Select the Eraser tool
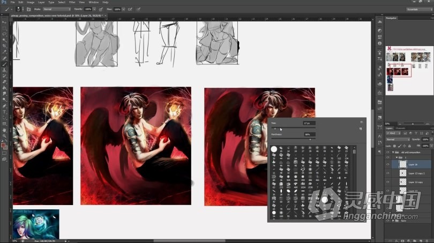Image resolution: width=434 pixels, height=243 pixels. (x=4, y=82)
